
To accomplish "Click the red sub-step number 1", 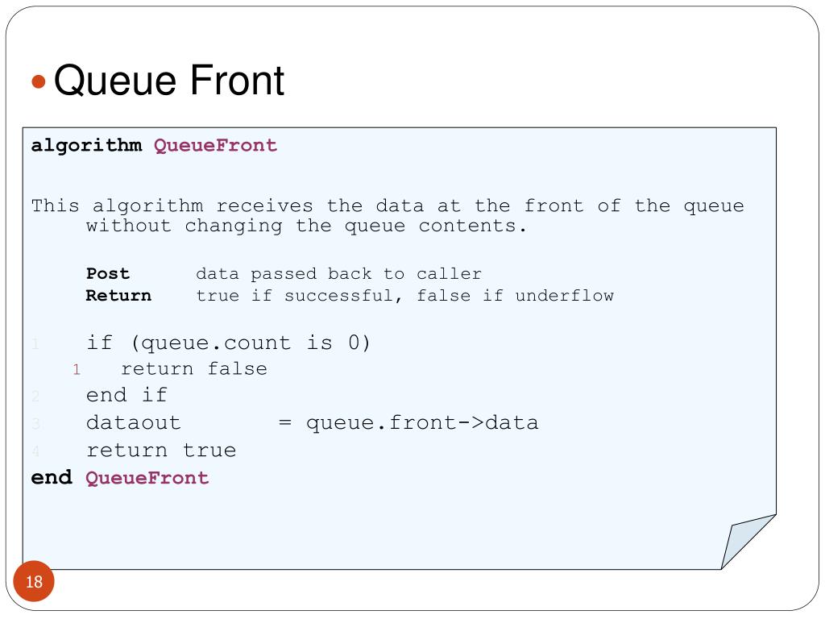I will tap(77, 369).
